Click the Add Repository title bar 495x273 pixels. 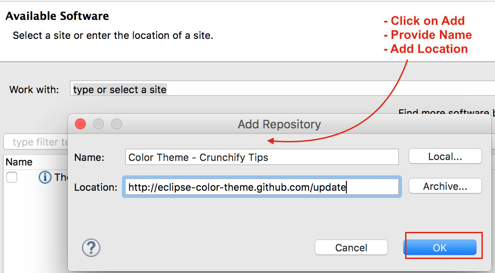coord(279,124)
